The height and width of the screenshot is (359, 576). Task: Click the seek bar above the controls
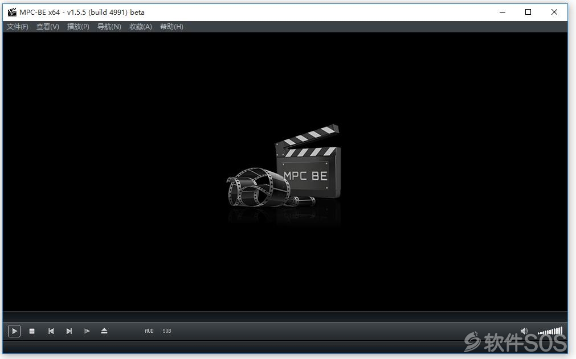click(x=285, y=316)
